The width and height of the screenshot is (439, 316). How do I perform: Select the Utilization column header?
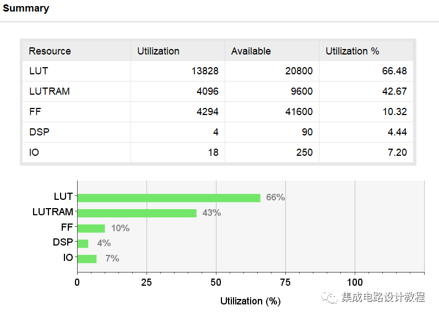click(178, 51)
